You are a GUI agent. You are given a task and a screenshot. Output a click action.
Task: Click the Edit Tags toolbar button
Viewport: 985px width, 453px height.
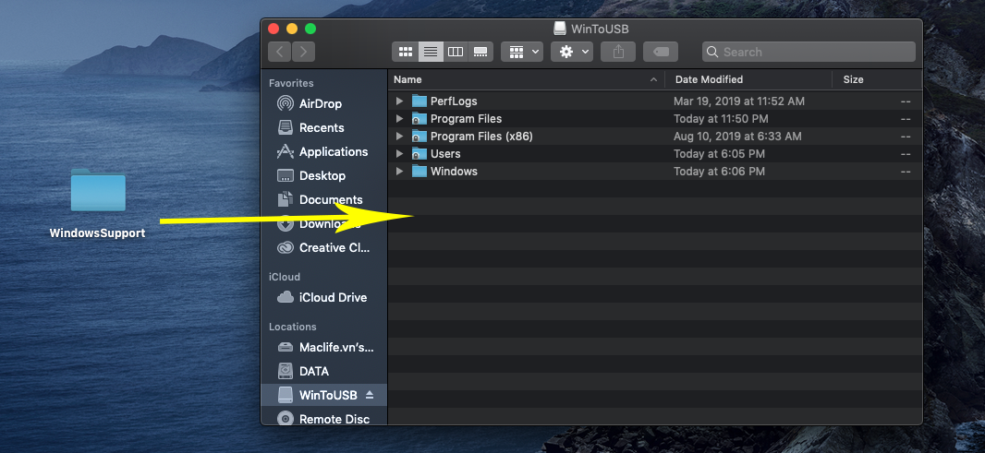point(661,52)
